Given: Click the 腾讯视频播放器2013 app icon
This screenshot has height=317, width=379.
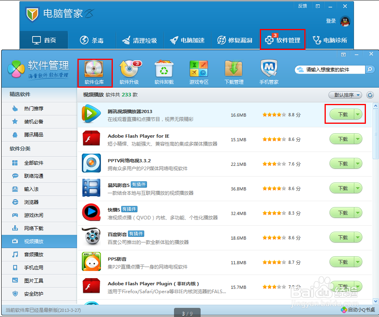Looking at the screenshot, I should tap(91, 114).
